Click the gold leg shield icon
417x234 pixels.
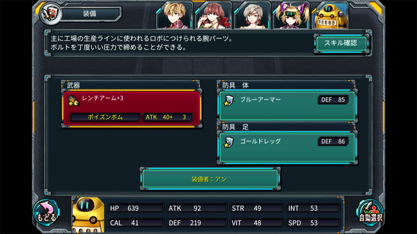click(x=228, y=142)
